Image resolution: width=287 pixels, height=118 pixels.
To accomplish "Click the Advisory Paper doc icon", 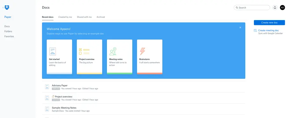I will pyautogui.click(x=47, y=87).
